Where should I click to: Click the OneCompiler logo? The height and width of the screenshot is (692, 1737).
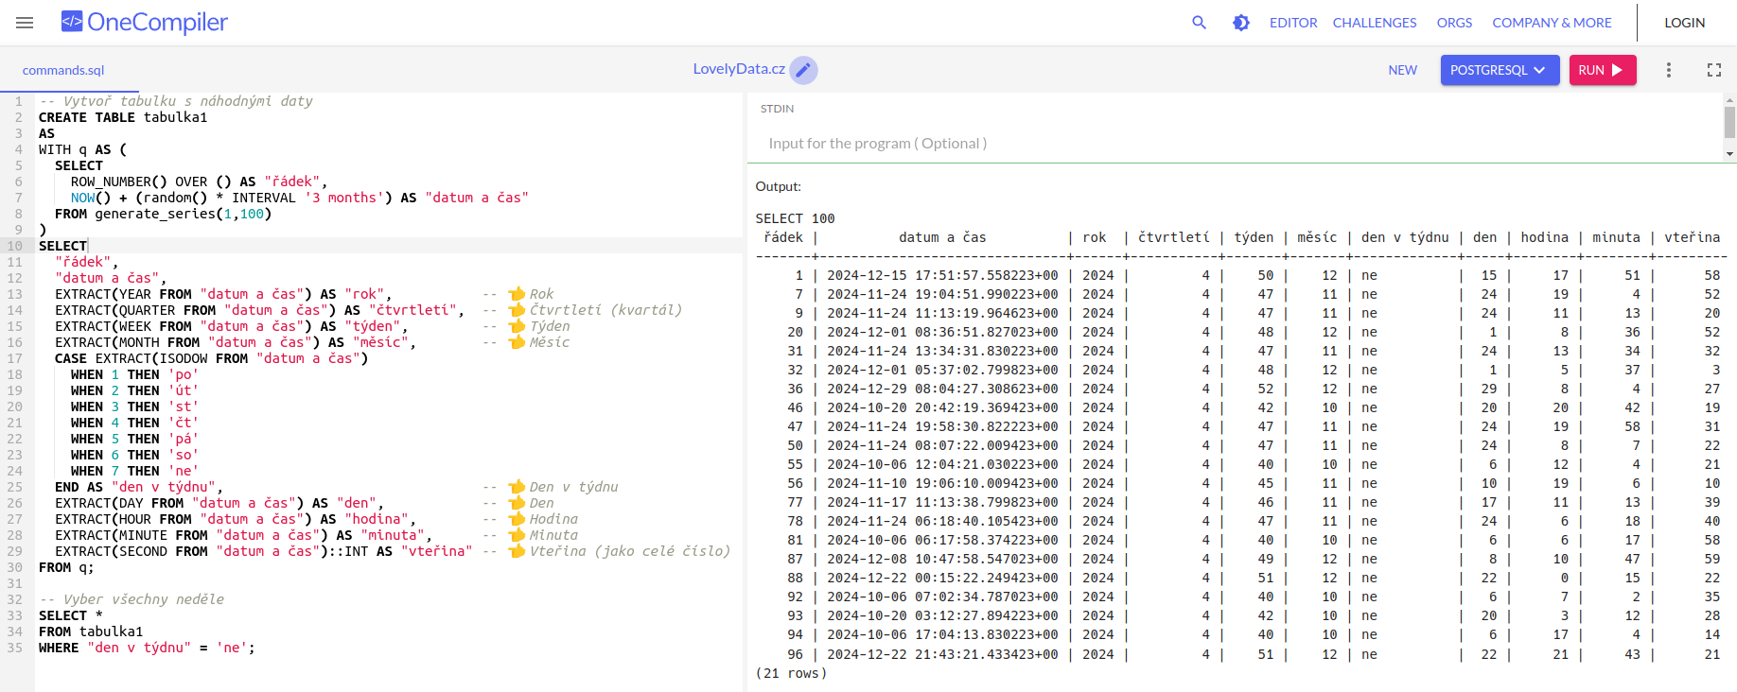(145, 22)
